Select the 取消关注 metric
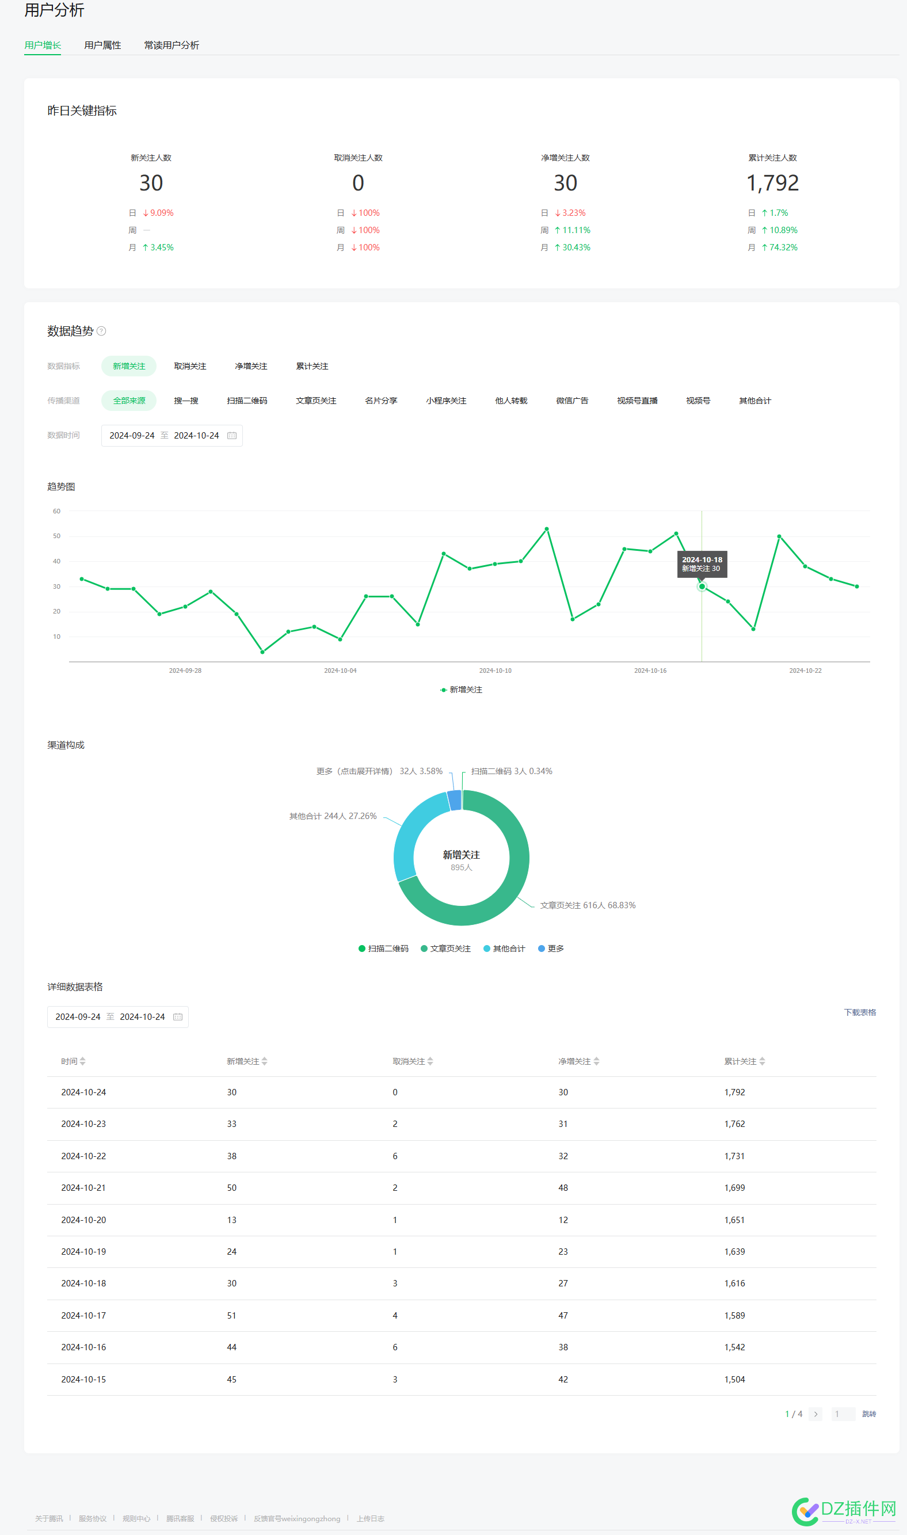 click(x=190, y=366)
